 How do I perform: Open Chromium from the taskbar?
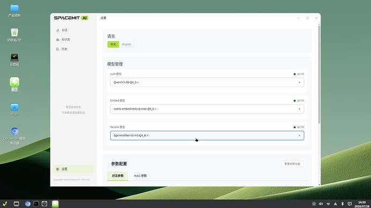[x=27, y=204]
